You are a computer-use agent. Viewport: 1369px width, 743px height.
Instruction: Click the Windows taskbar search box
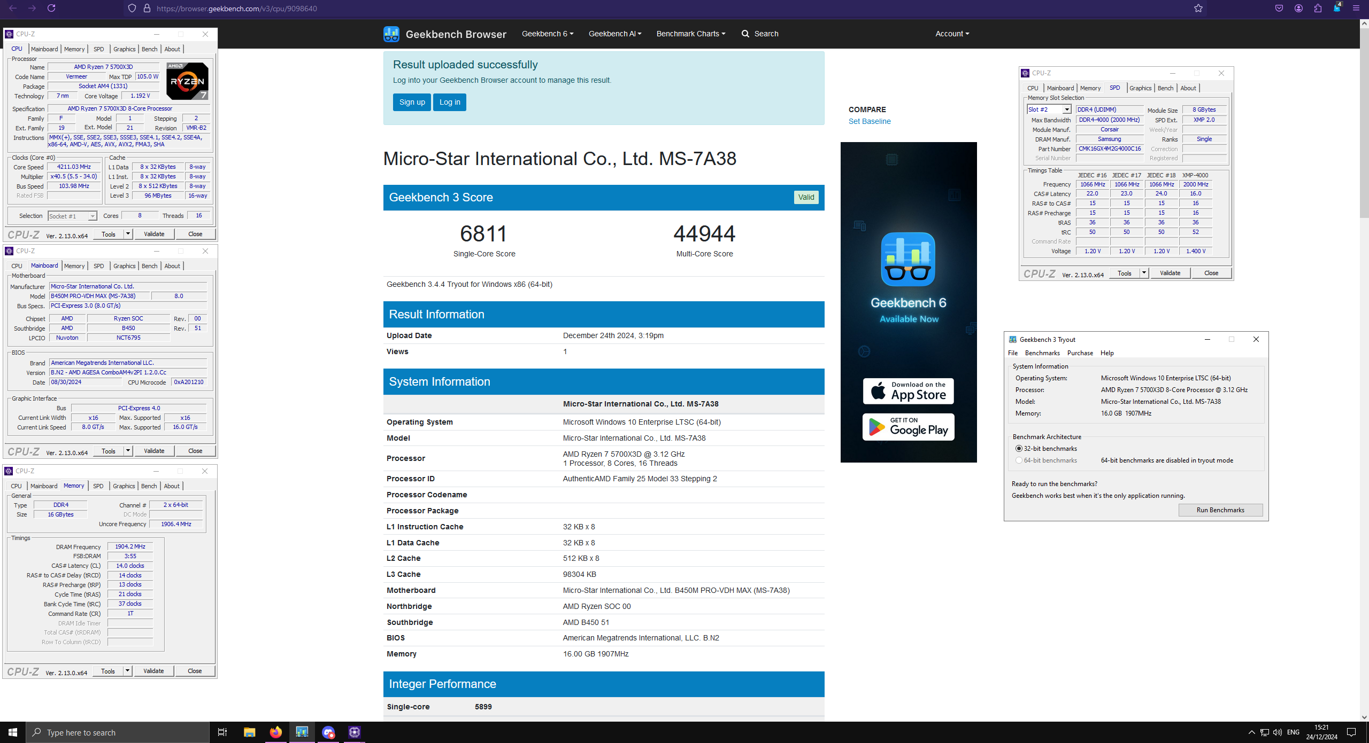click(118, 732)
